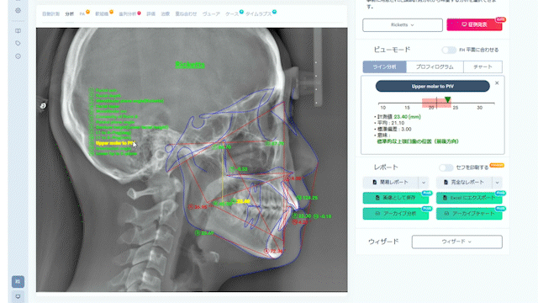Click the green marker on measurement scale
Viewport: 538px width, 303px height.
(x=447, y=99)
